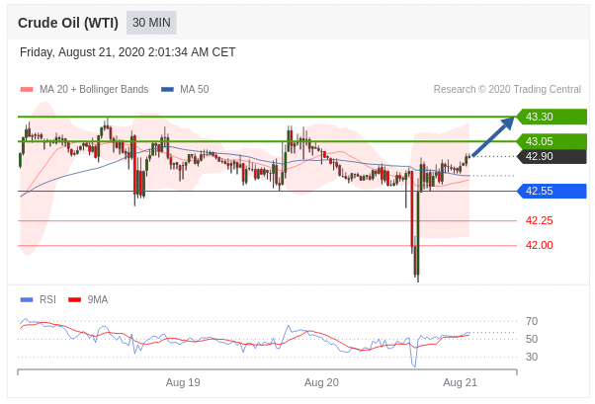Click the RSI legend label

tap(47, 299)
